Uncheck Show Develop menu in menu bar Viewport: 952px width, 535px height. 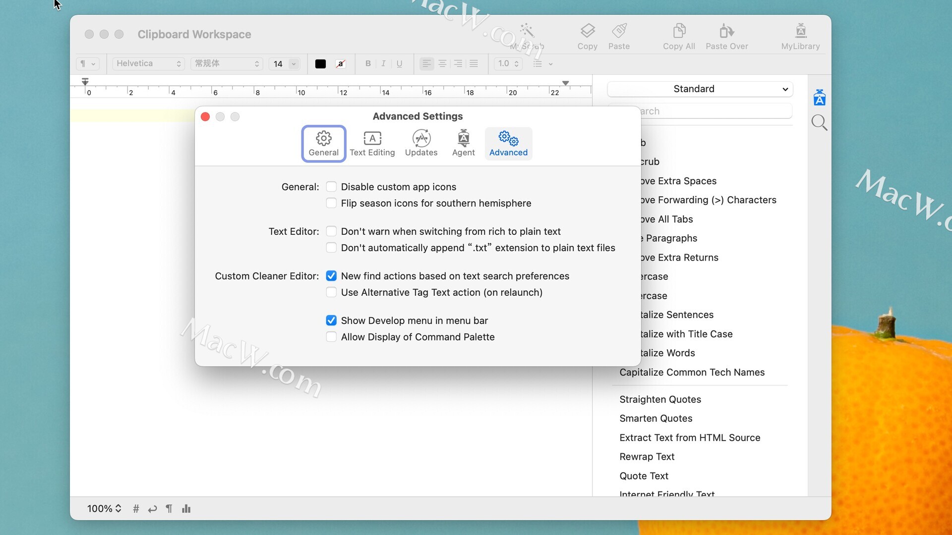pyautogui.click(x=331, y=321)
